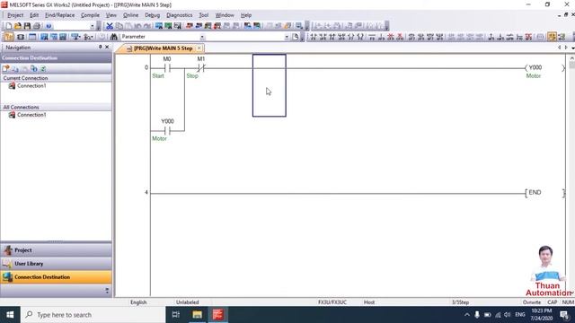Open a project with the folder icon
Image resolution: width=575 pixels, height=323 pixels.
(18, 26)
